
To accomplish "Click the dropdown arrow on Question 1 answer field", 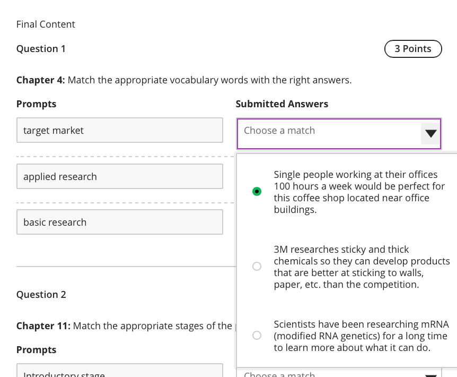I will click(430, 134).
